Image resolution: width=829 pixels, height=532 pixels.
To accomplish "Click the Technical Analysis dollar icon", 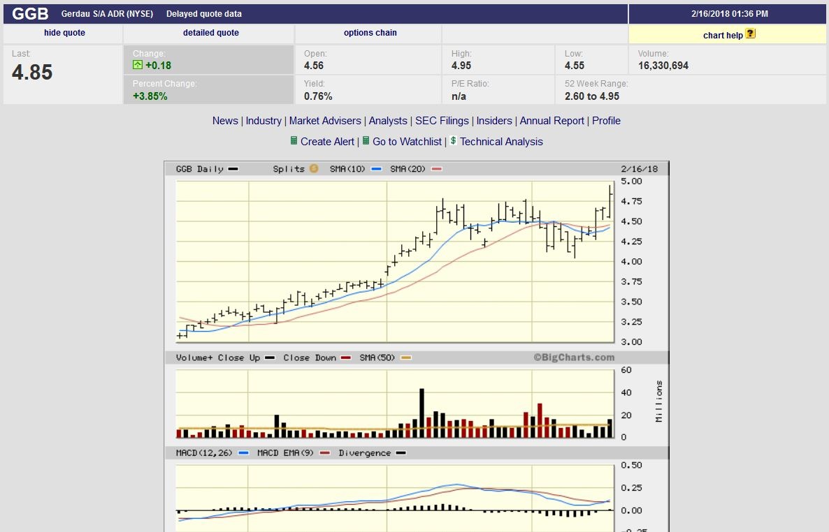I will click(453, 141).
